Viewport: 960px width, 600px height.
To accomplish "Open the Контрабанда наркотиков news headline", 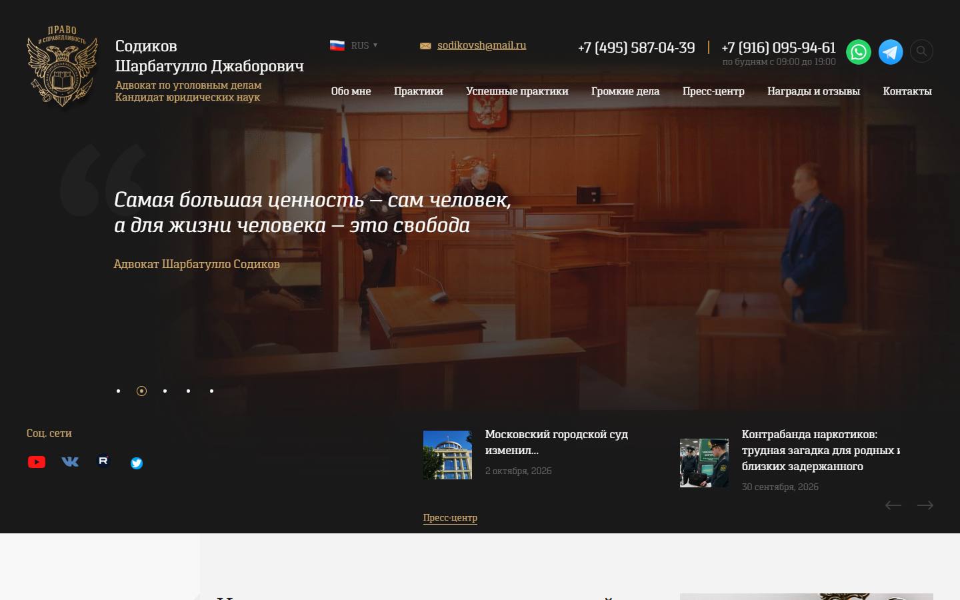I will pos(821,450).
